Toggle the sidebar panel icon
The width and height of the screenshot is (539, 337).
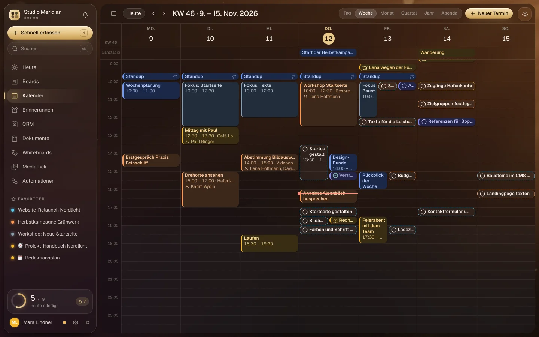(x=114, y=13)
